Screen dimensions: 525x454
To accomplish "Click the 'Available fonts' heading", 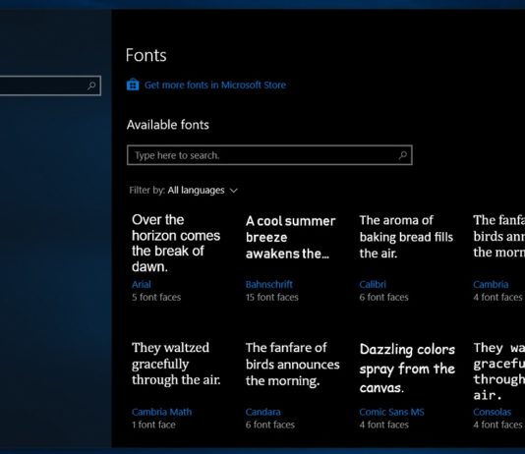I will 168,125.
